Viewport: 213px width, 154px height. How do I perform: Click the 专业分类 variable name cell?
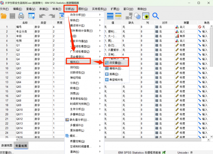coord(25,32)
